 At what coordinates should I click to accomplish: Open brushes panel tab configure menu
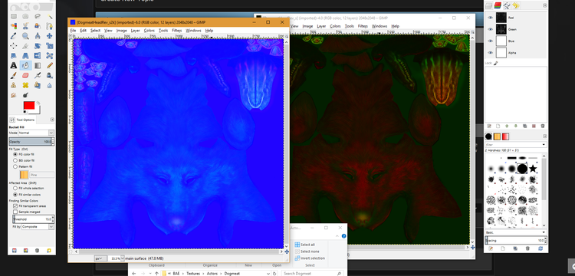pyautogui.click(x=544, y=136)
